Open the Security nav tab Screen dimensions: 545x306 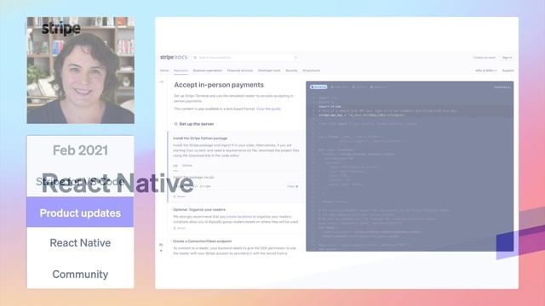tap(291, 71)
